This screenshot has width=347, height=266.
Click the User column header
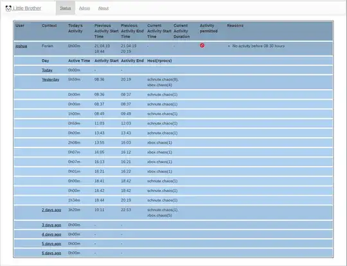click(x=20, y=26)
